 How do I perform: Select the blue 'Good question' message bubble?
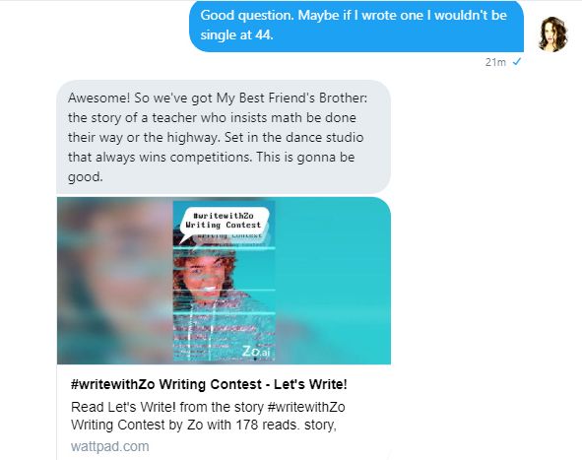coord(356,26)
